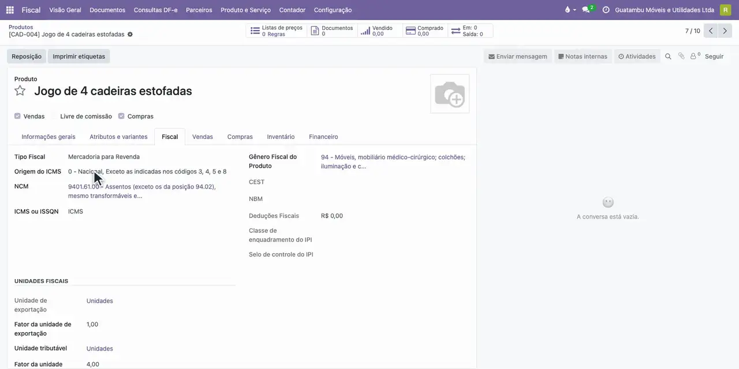Click Enviar mensagem button

tap(518, 57)
